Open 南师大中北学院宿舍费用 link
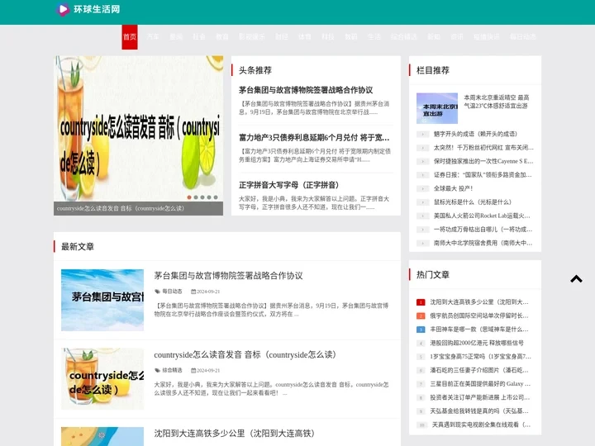 click(483, 243)
